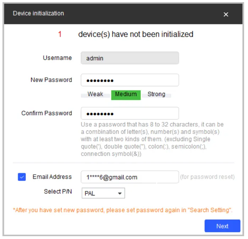Click the Confirm Password label
The width and height of the screenshot is (248, 239).
point(46,113)
